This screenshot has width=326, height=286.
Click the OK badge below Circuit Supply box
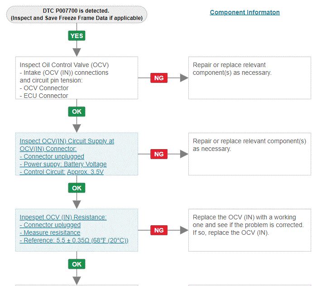(x=77, y=188)
